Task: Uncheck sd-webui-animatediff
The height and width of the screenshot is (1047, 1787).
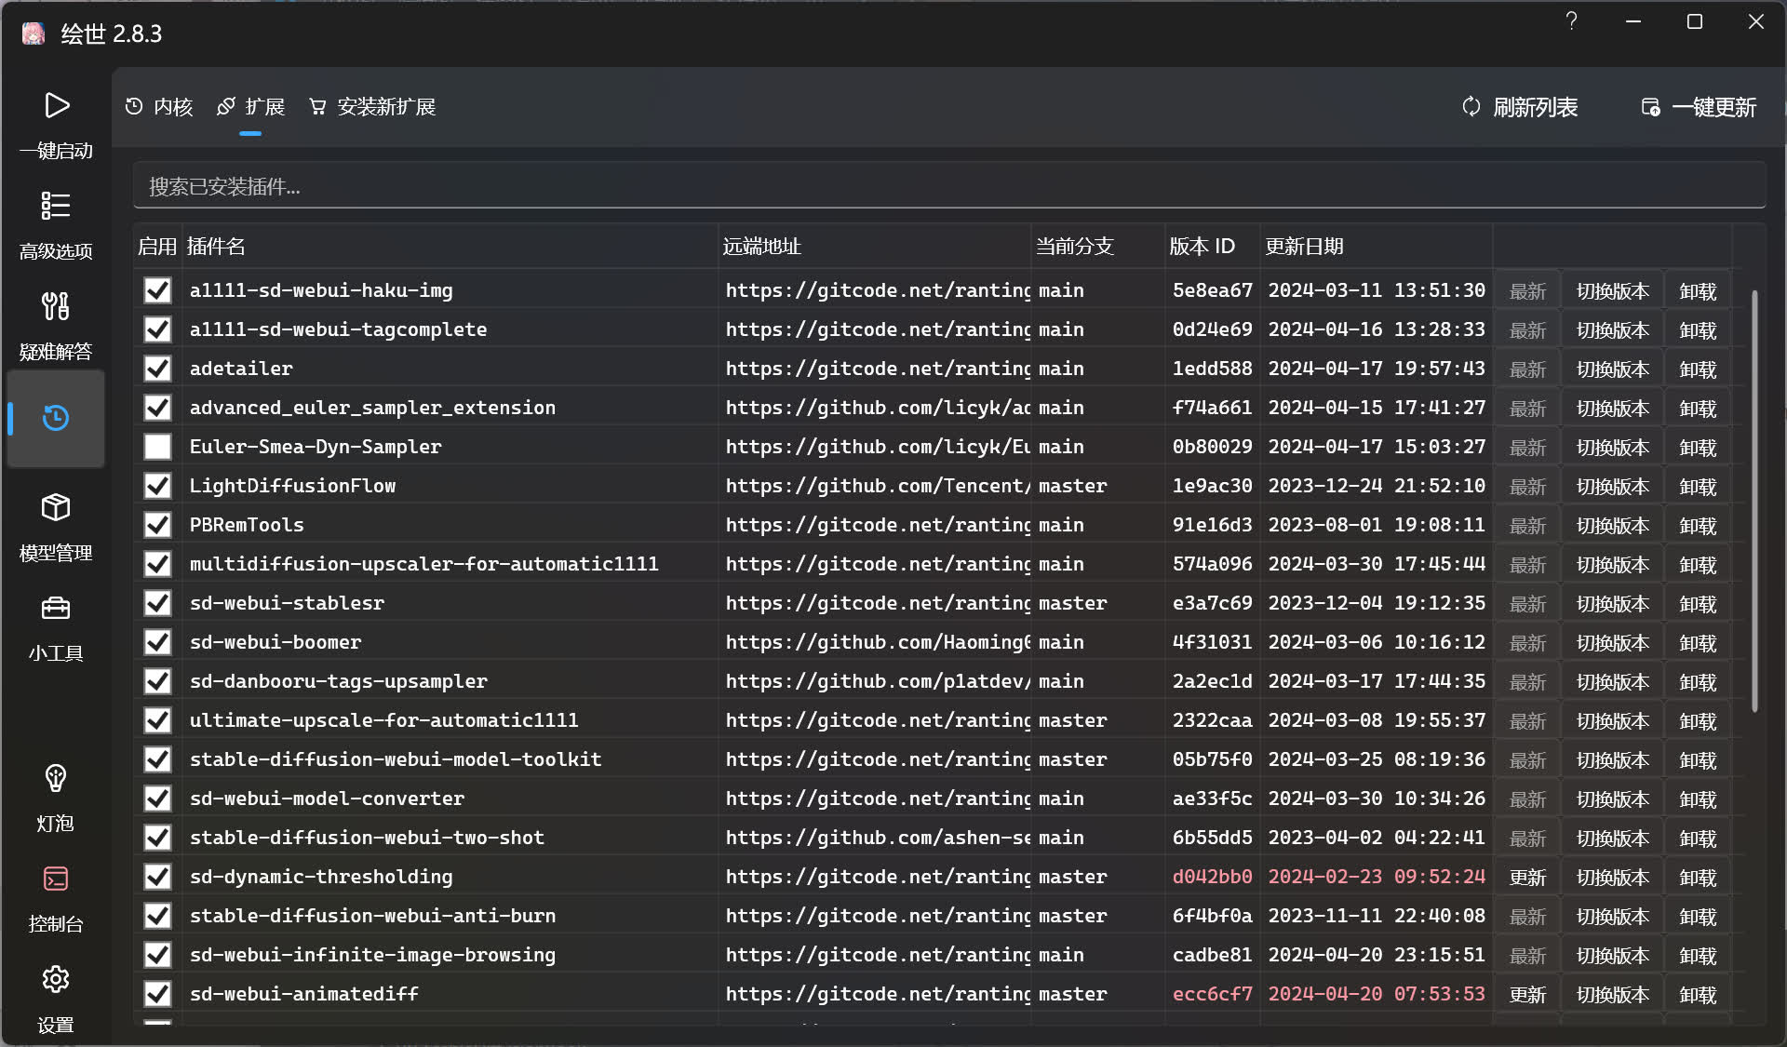Action: point(157,993)
